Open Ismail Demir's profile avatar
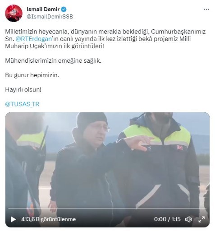This screenshot has height=231, width=215. pyautogui.click(x=14, y=13)
